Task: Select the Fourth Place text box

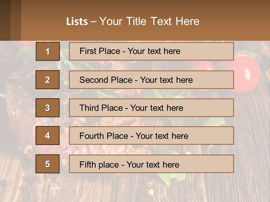Action: point(151,136)
